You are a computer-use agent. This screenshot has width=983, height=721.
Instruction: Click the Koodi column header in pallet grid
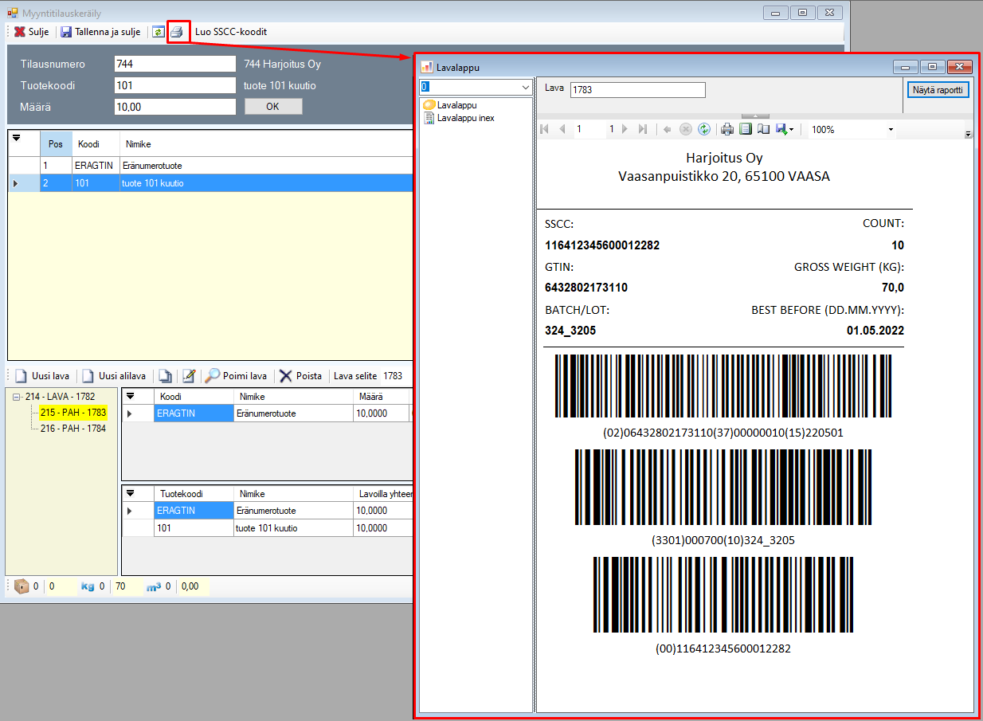coord(194,397)
